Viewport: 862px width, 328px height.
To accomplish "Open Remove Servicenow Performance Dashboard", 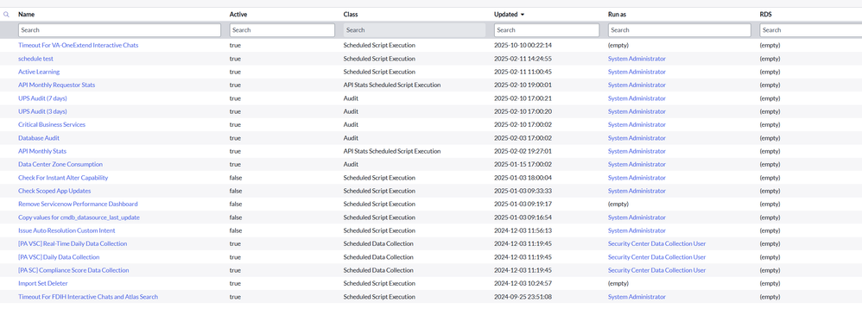I will pos(78,204).
